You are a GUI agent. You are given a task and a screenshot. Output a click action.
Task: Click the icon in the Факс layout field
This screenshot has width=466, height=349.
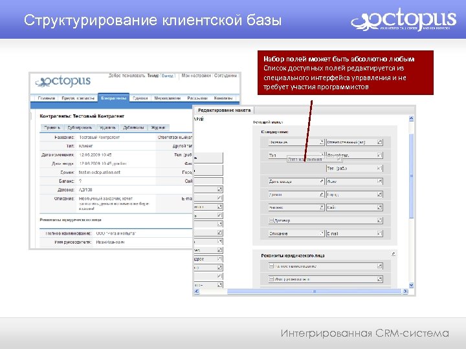click(379, 182)
